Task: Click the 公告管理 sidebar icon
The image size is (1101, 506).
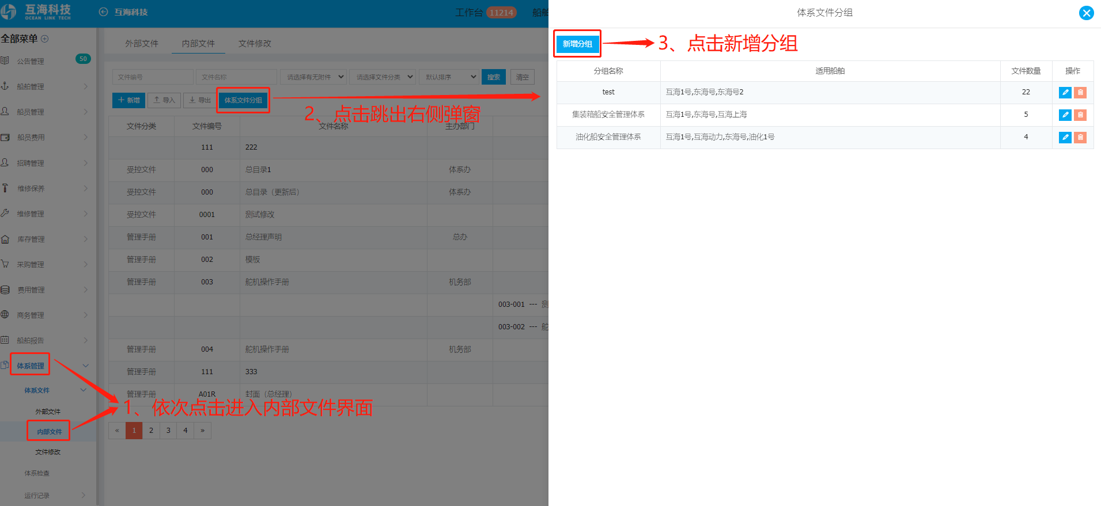Action: tap(5, 60)
